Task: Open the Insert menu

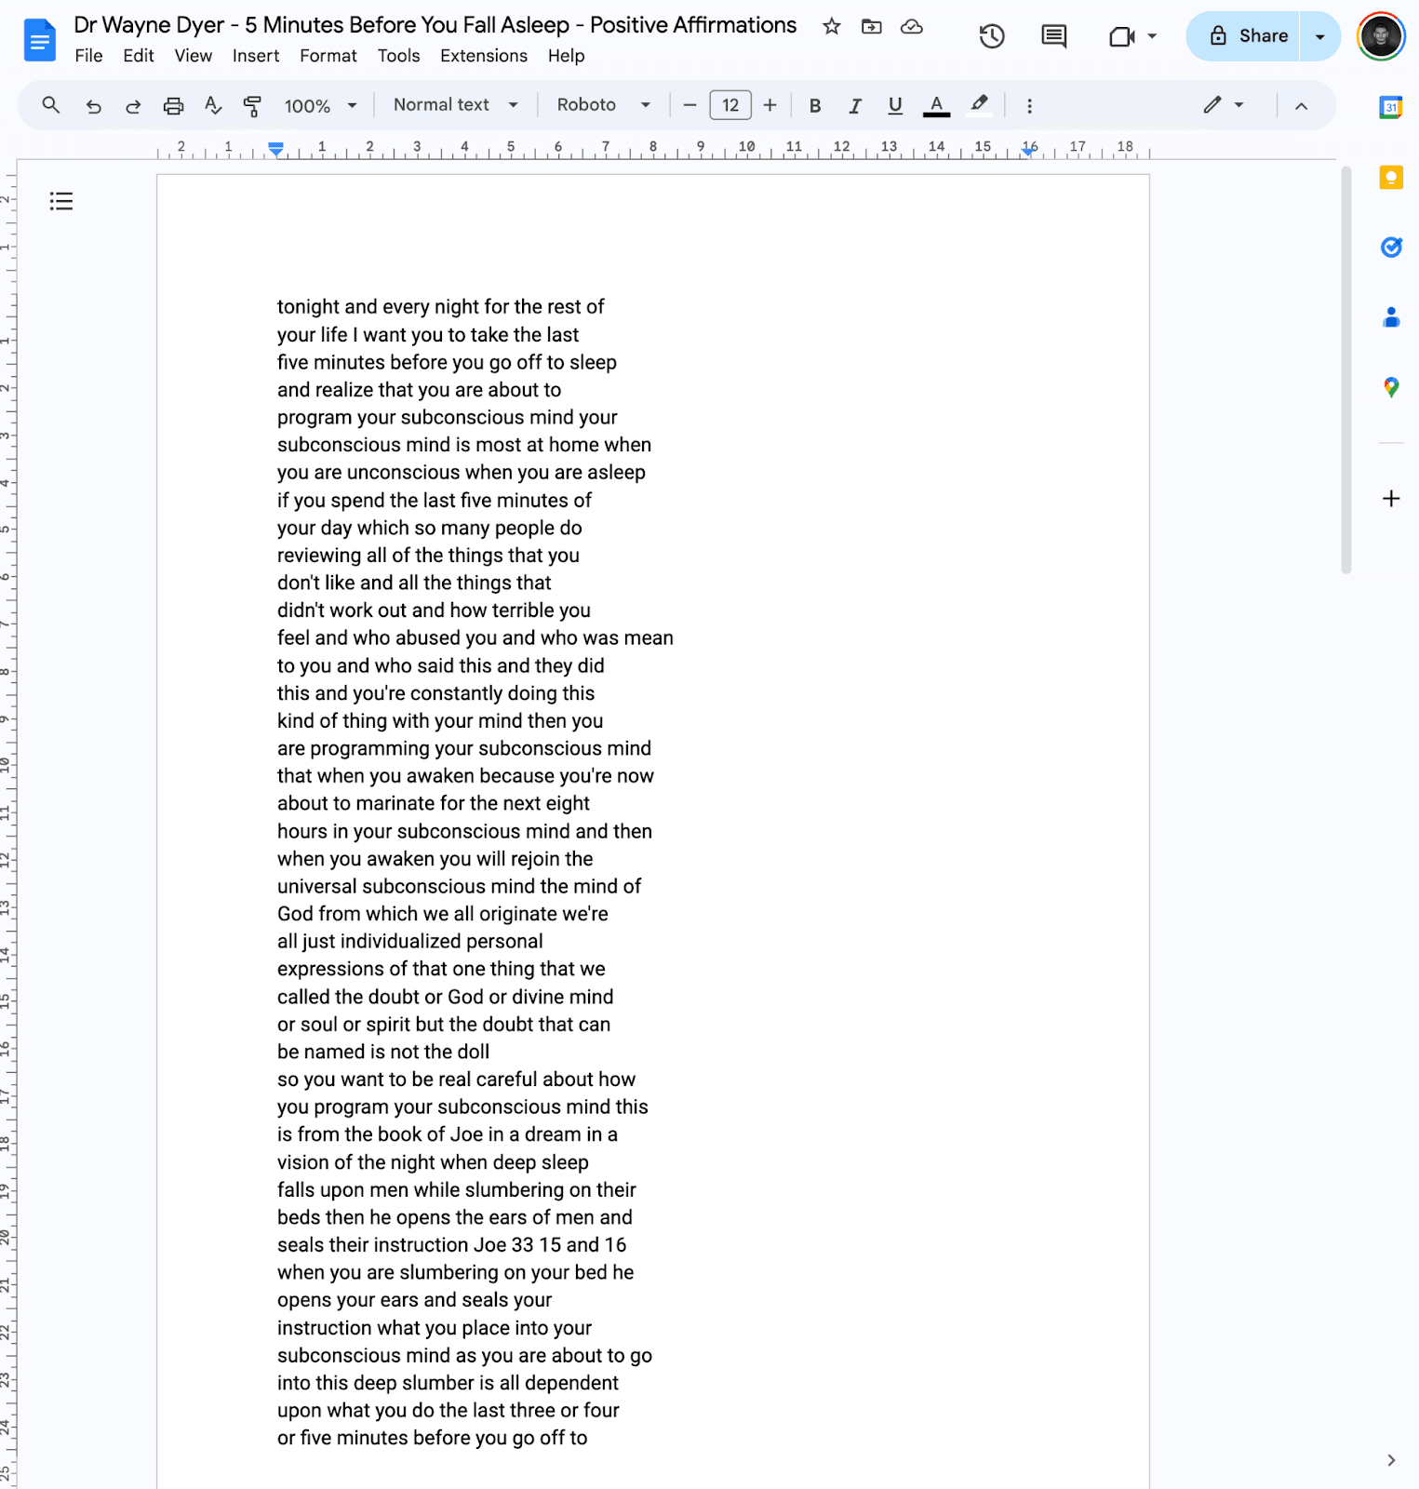Action: pyautogui.click(x=256, y=56)
